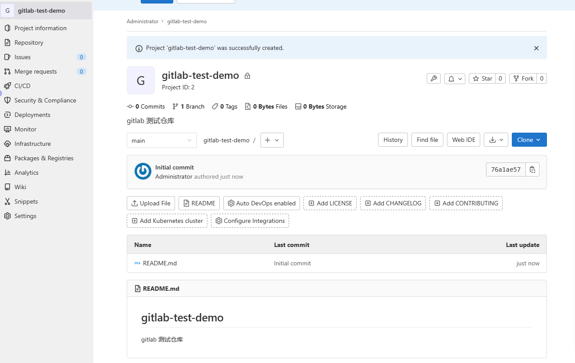Click the file icon in README.md panel header
Screen dimensions: 575x363
(137, 289)
